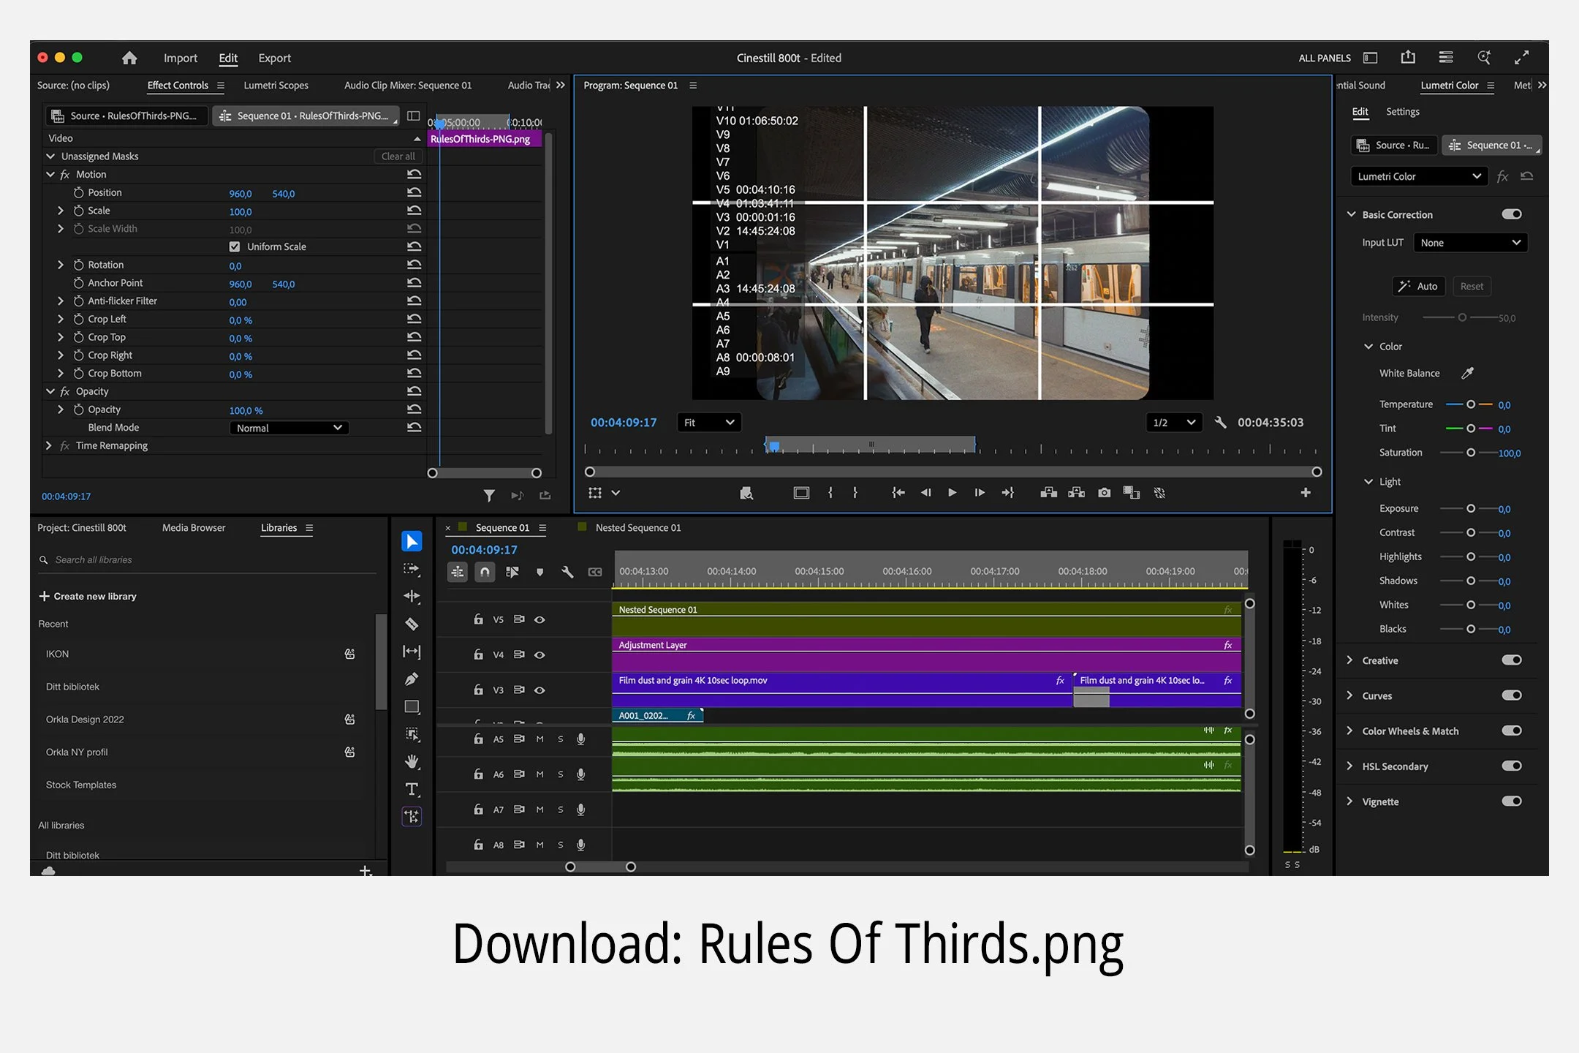Open the Export tab
The image size is (1579, 1053).
(274, 58)
